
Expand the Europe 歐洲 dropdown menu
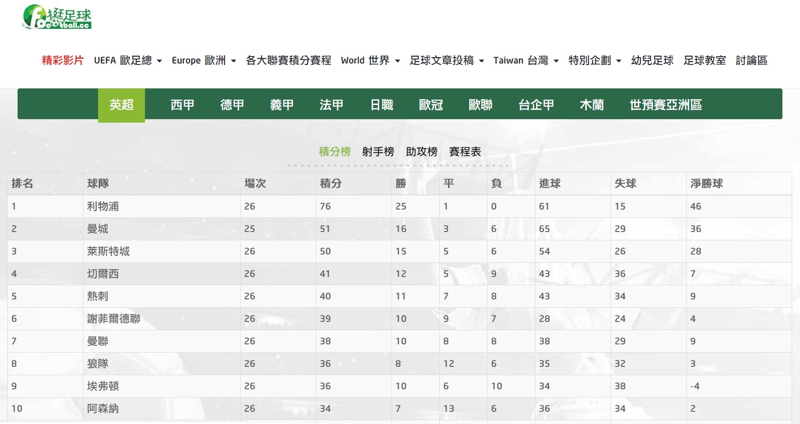click(x=204, y=61)
